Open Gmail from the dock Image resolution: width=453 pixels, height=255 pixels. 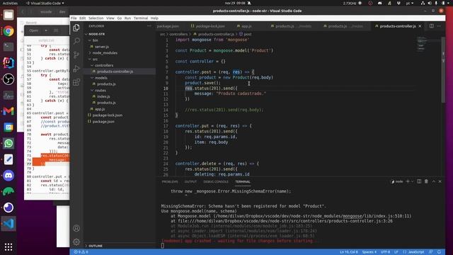pyautogui.click(x=8, y=111)
